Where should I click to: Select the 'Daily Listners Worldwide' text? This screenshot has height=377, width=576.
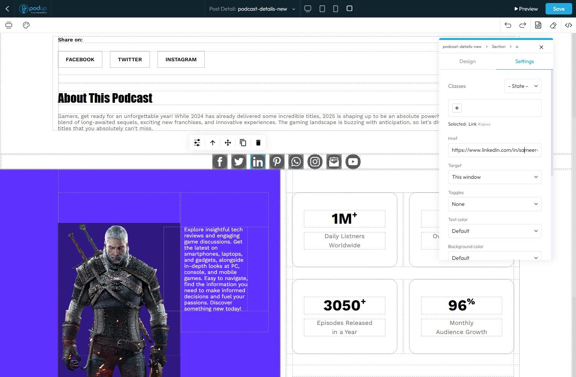[344, 240]
